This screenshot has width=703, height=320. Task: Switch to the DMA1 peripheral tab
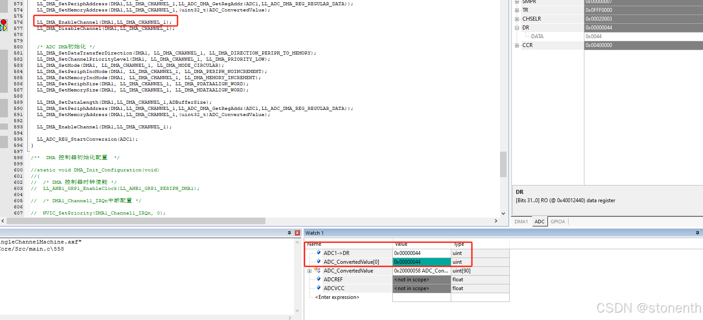click(x=521, y=222)
